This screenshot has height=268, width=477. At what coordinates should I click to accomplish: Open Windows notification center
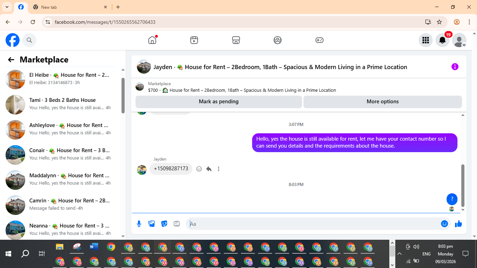[465, 254]
